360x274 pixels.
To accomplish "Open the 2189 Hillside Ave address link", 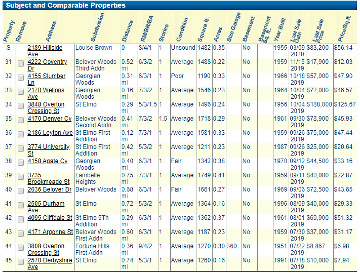I will point(45,51).
